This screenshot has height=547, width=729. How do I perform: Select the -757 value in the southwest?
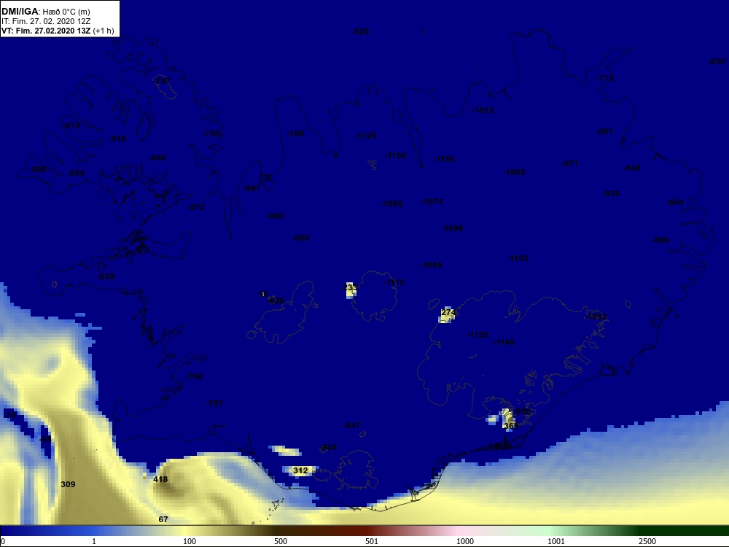point(214,403)
